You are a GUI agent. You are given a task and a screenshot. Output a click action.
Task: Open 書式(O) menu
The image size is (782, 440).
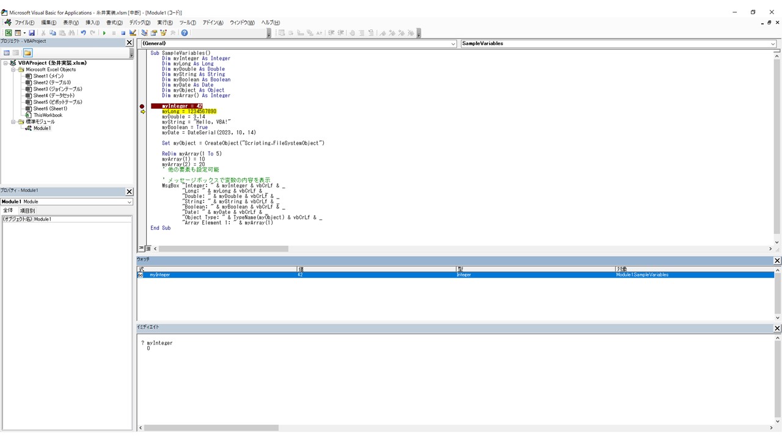[x=114, y=23]
